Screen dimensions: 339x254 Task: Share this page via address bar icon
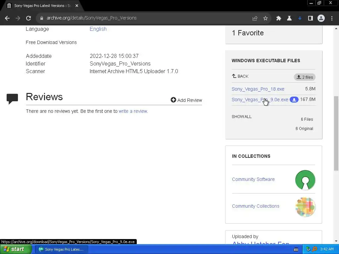point(255,19)
